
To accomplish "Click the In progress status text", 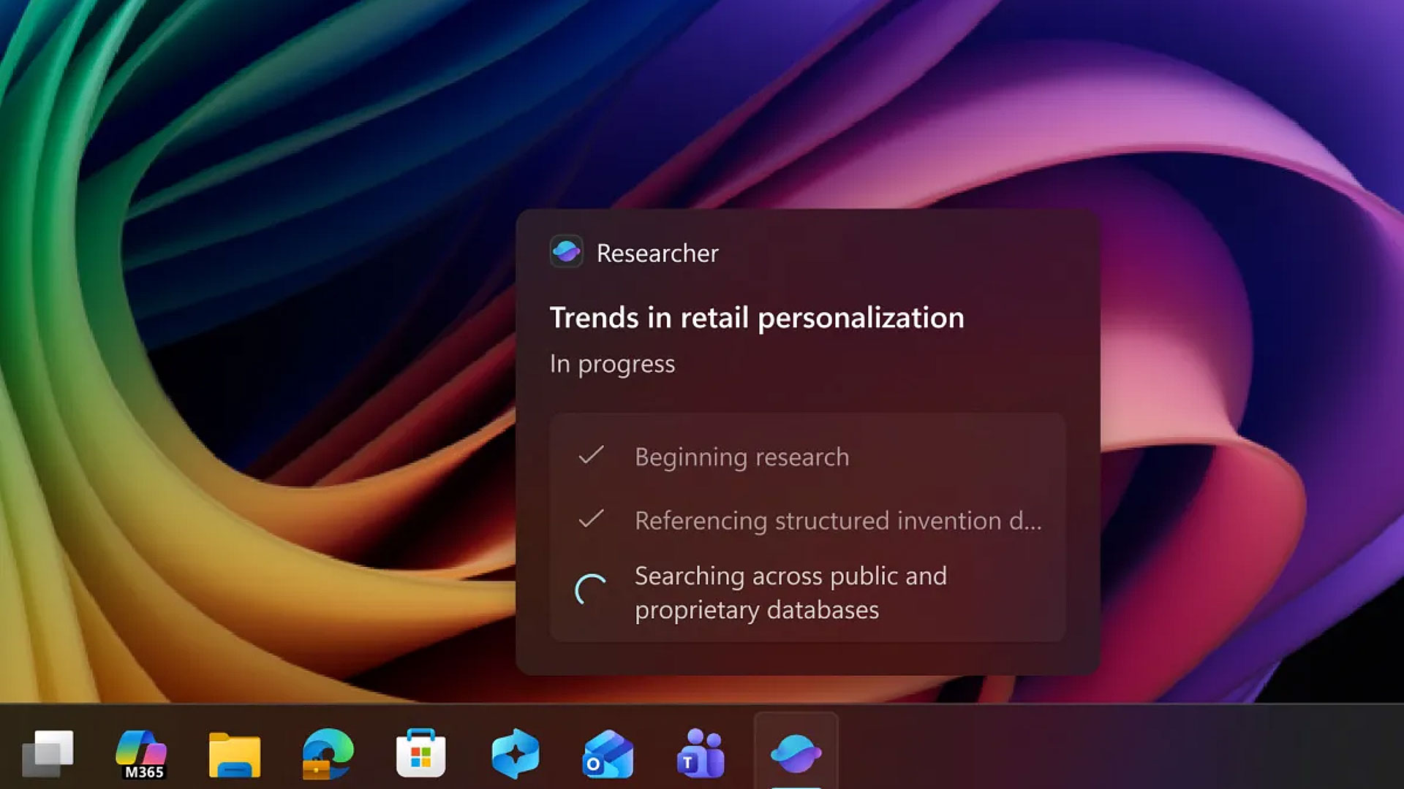I will click(612, 364).
